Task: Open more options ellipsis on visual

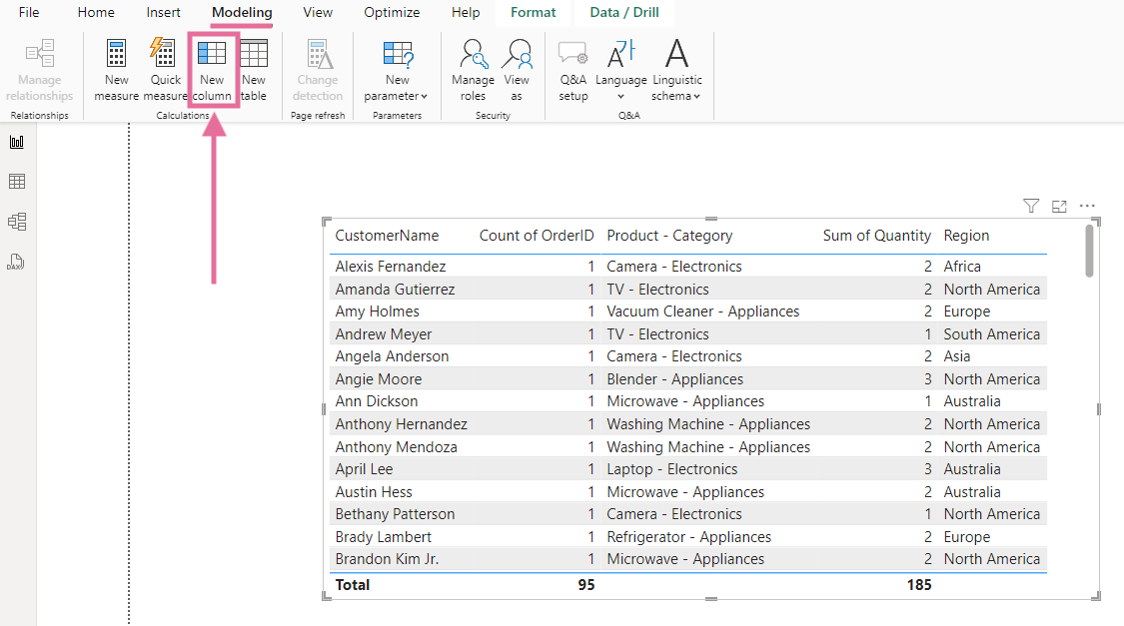Action: 1087,206
